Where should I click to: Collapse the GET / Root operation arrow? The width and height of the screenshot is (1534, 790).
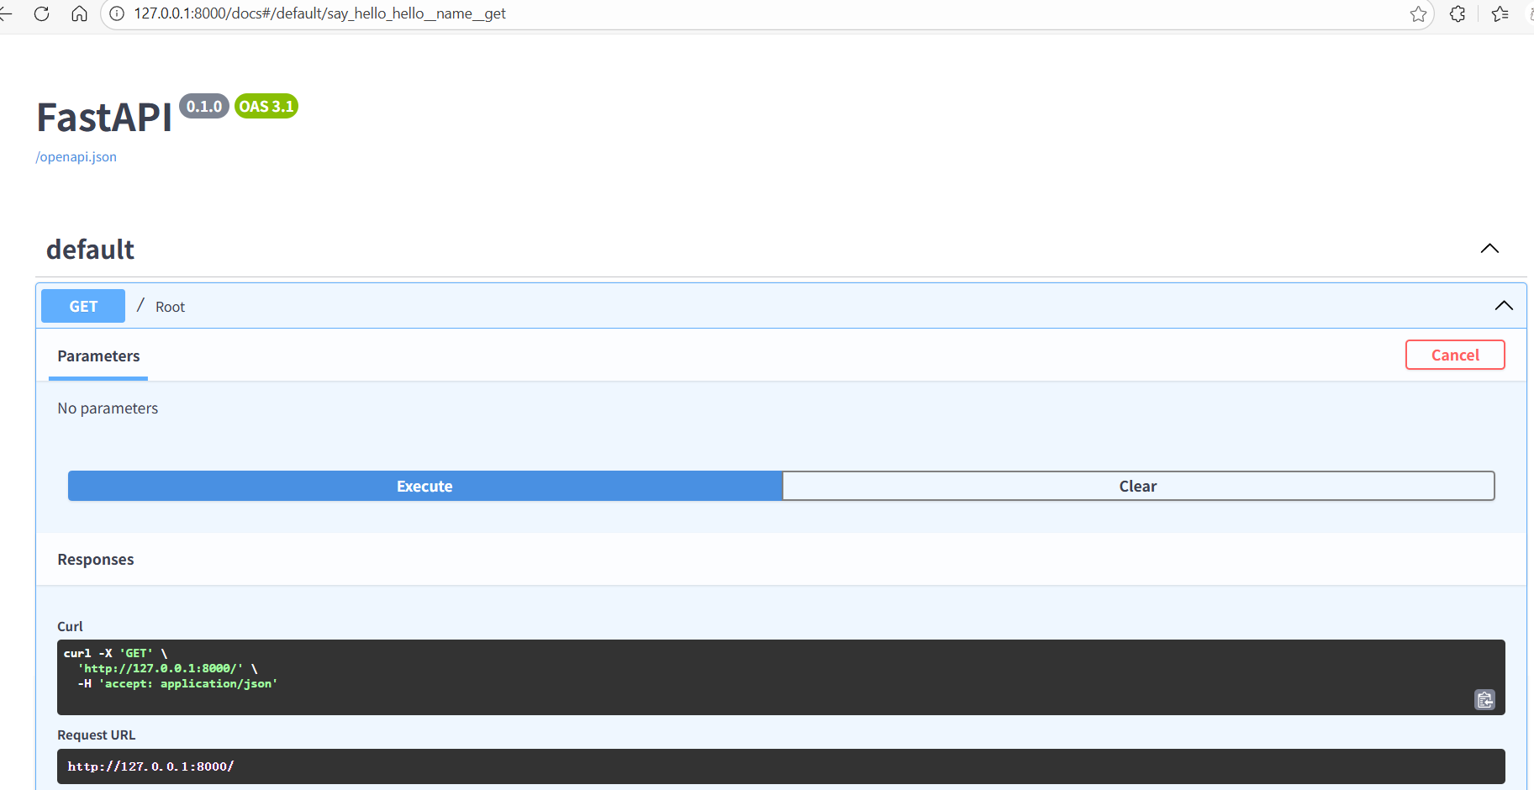(x=1504, y=306)
